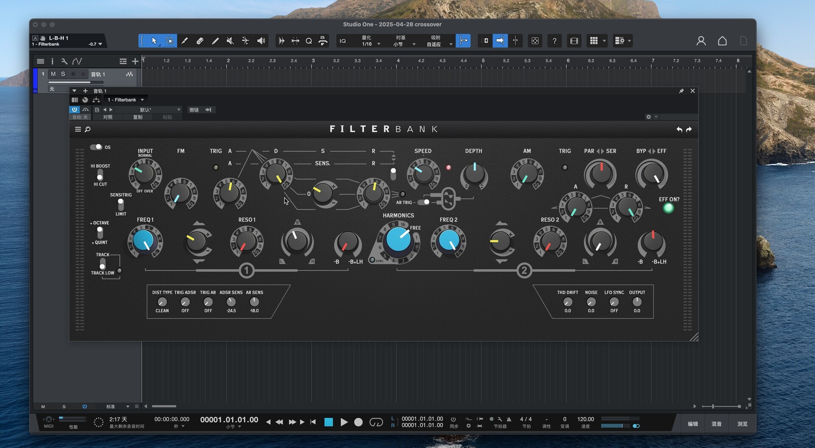
Task: Select the Mute tool
Action: point(230,41)
